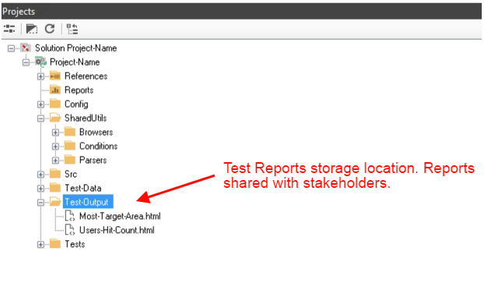484x290 pixels.
Task: Click the Conditions folder icon
Action: 70,146
